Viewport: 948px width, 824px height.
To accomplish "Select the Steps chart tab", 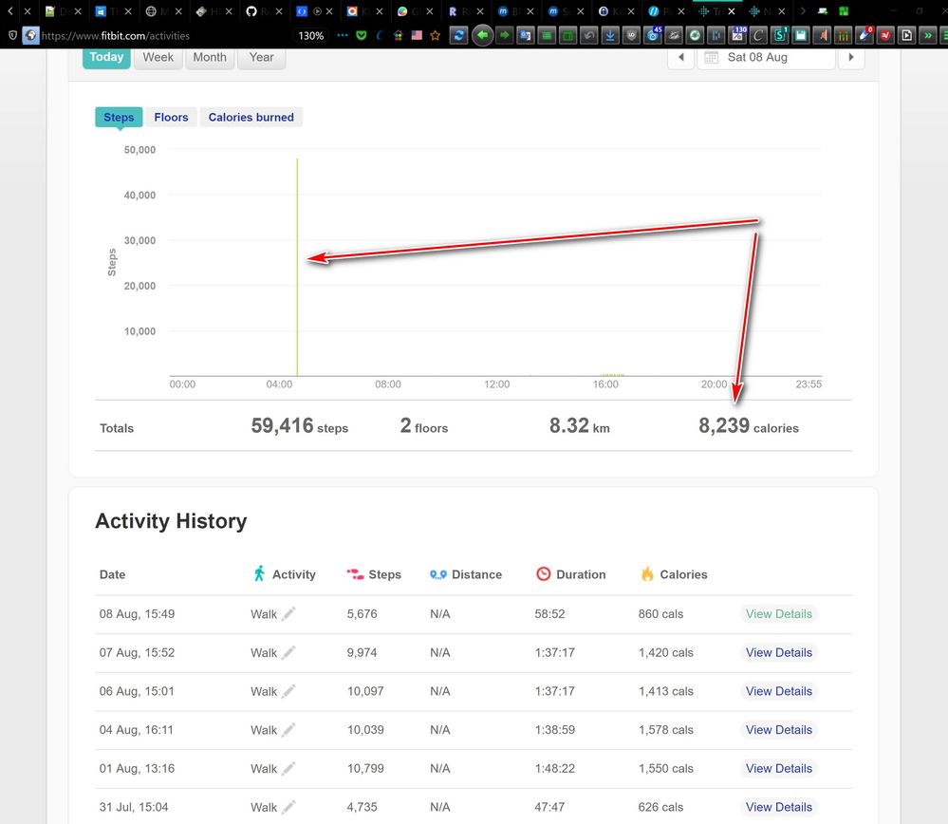I will click(119, 118).
